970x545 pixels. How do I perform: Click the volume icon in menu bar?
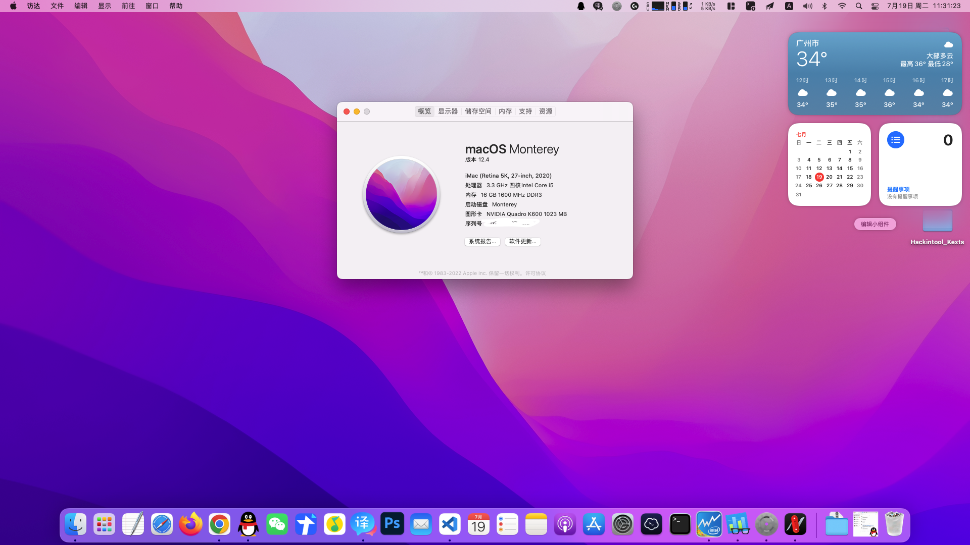pyautogui.click(x=808, y=6)
